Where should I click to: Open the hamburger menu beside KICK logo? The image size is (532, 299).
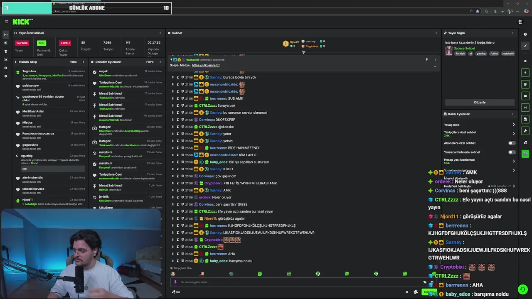tap(6, 22)
